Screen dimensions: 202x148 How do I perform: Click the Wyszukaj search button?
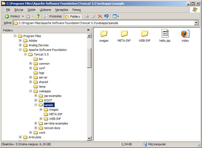[x=53, y=16]
